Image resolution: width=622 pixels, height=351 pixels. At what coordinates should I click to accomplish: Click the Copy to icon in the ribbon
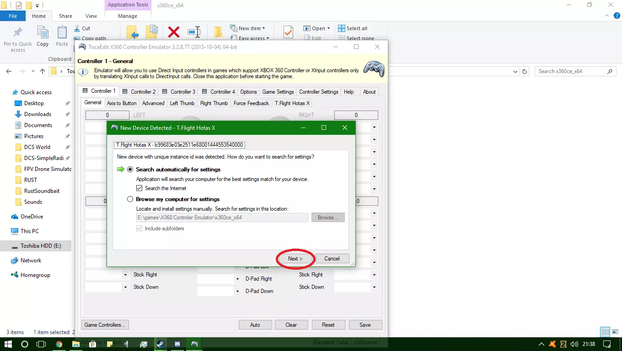point(152,32)
